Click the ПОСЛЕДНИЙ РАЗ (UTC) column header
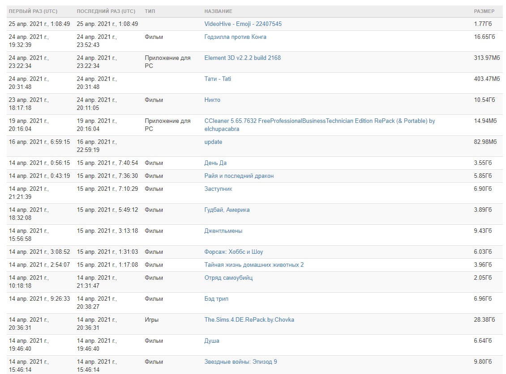Image resolution: width=506 pixels, height=374 pixels. point(106,11)
